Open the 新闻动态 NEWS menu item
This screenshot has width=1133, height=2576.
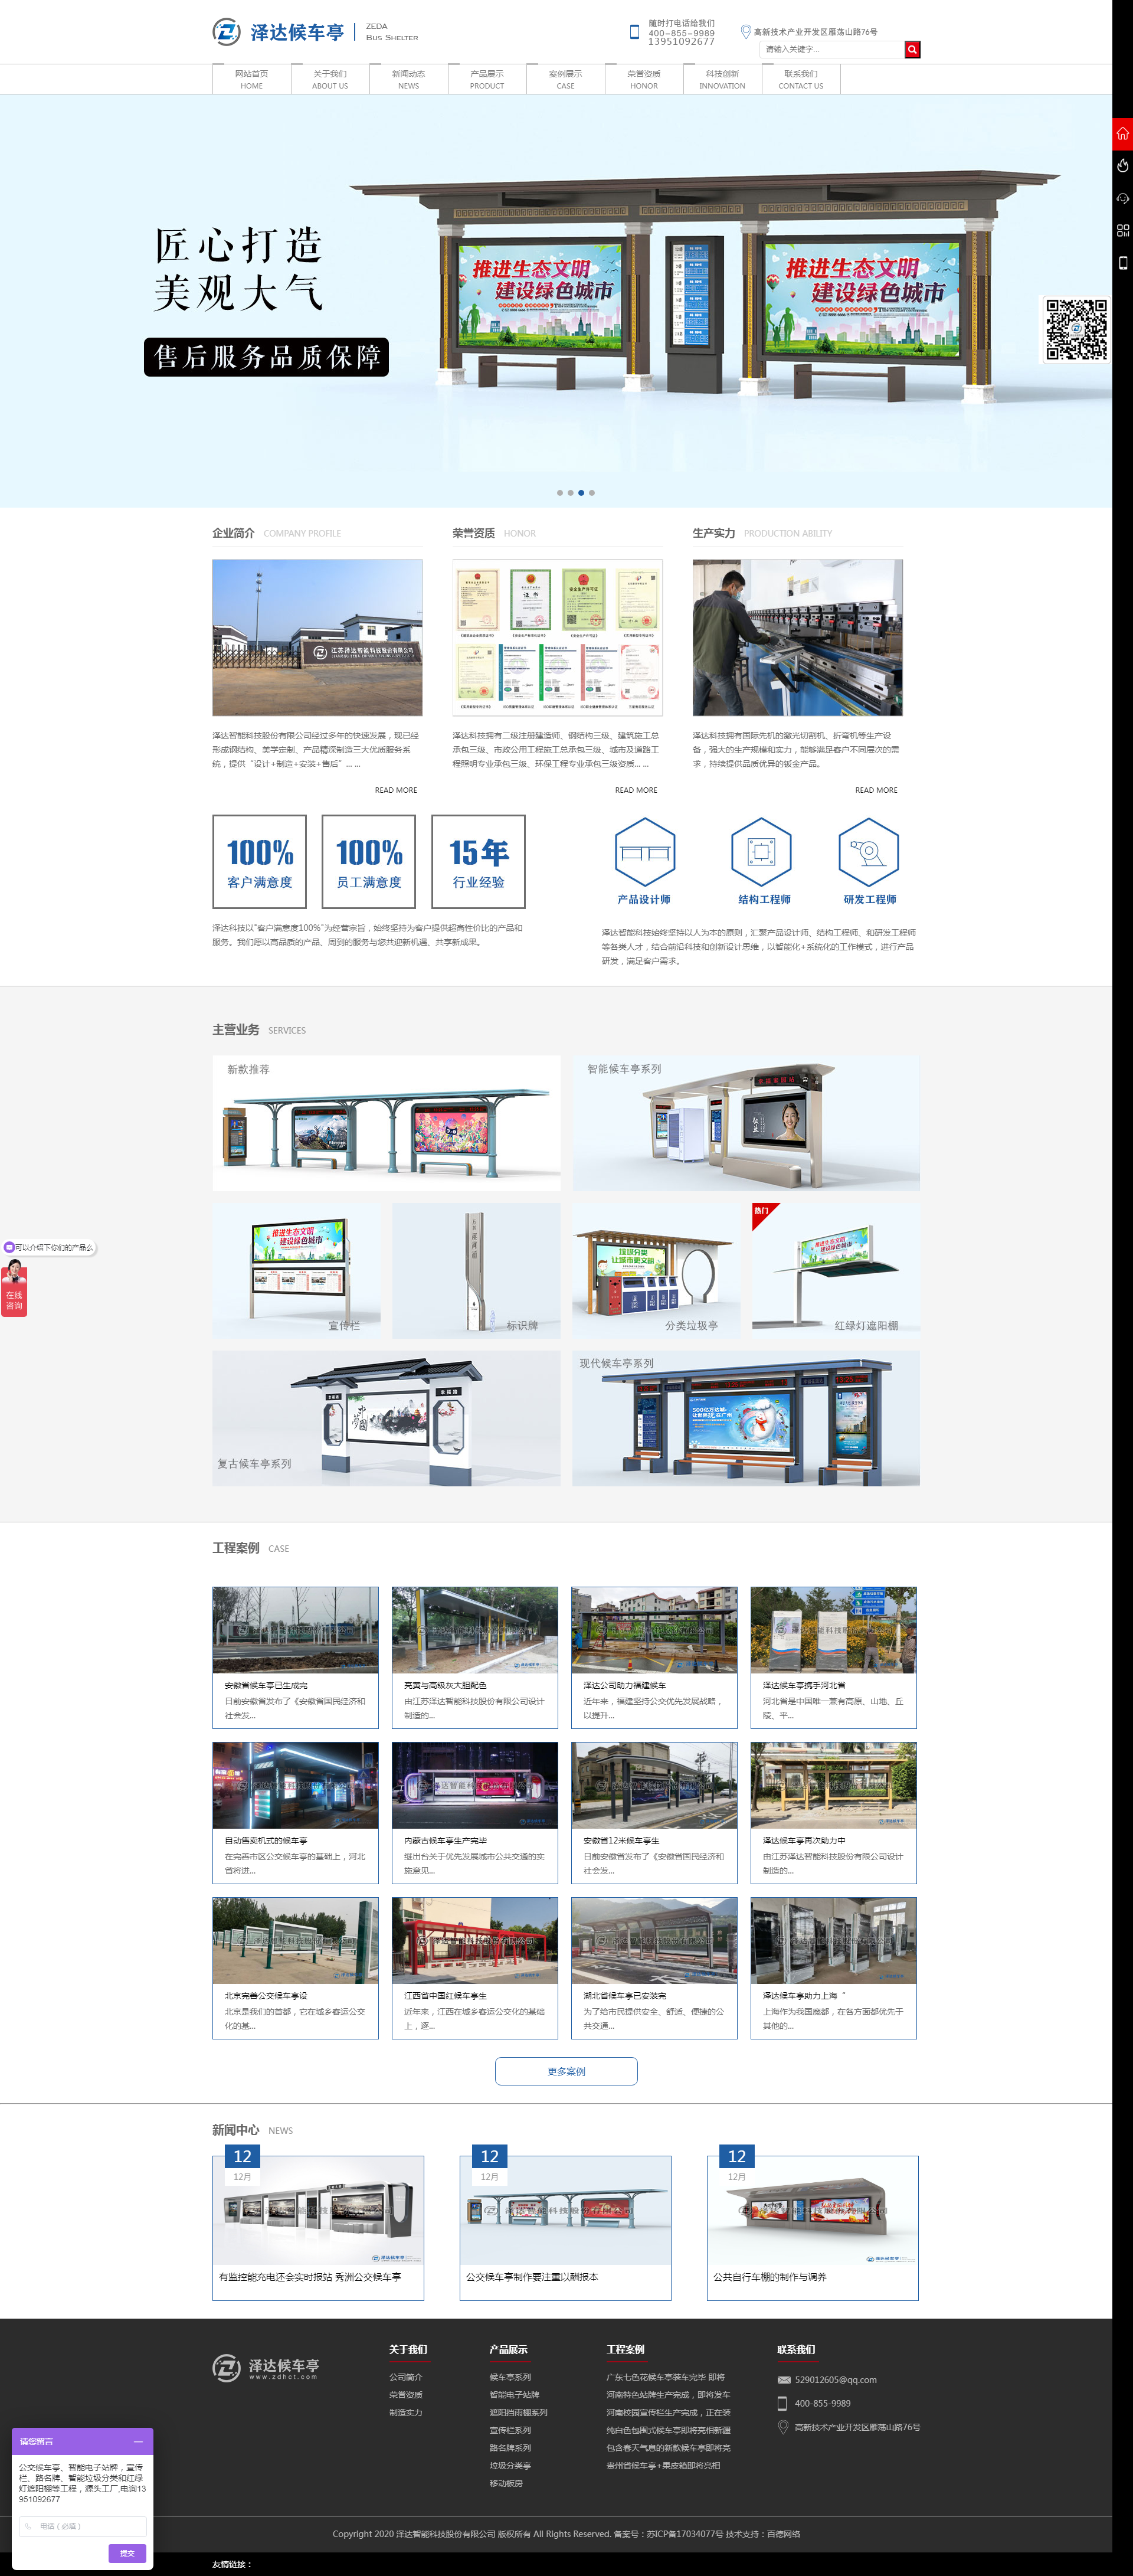[408, 79]
